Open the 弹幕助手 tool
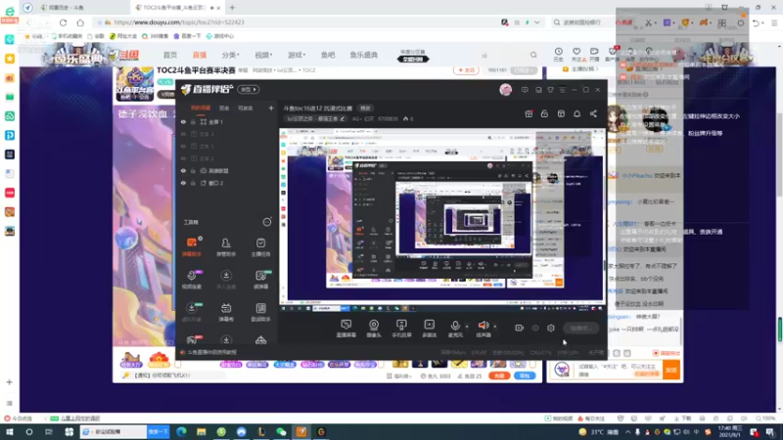This screenshot has height=440, width=783. click(x=191, y=247)
